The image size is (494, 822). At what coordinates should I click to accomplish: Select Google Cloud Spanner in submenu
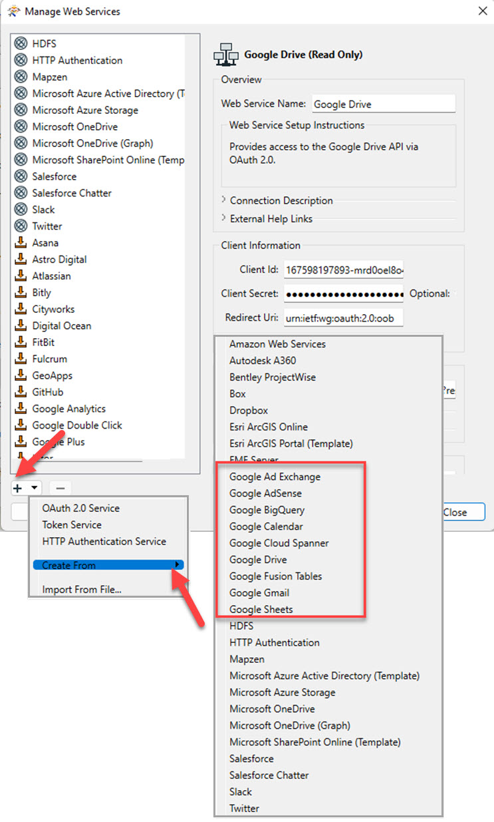[x=279, y=543]
